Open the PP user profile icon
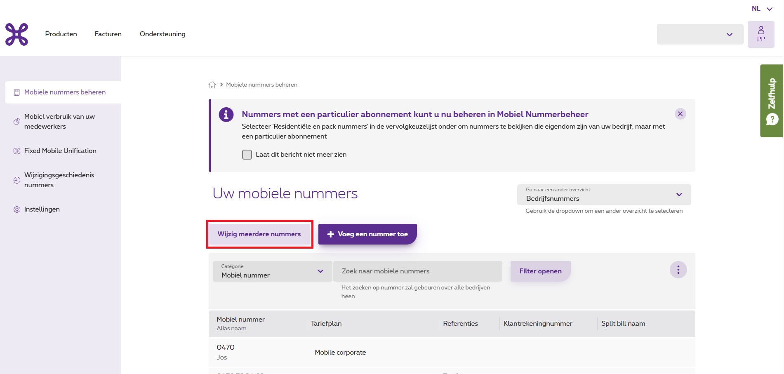The height and width of the screenshot is (374, 784). pyautogui.click(x=760, y=34)
